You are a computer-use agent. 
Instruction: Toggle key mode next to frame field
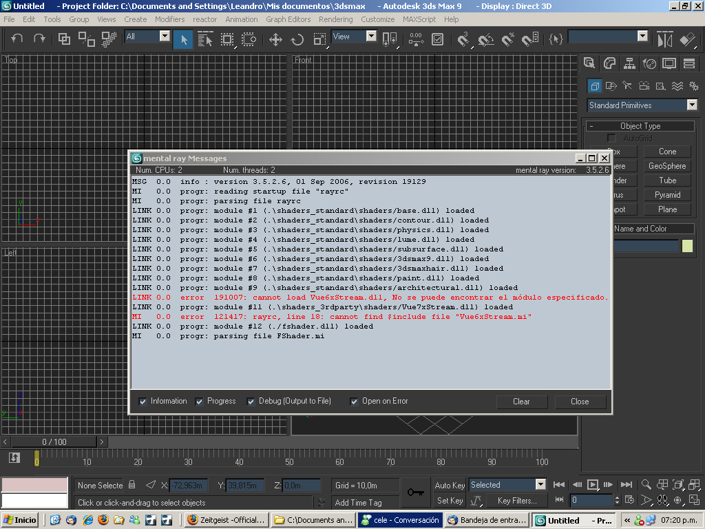(x=559, y=500)
